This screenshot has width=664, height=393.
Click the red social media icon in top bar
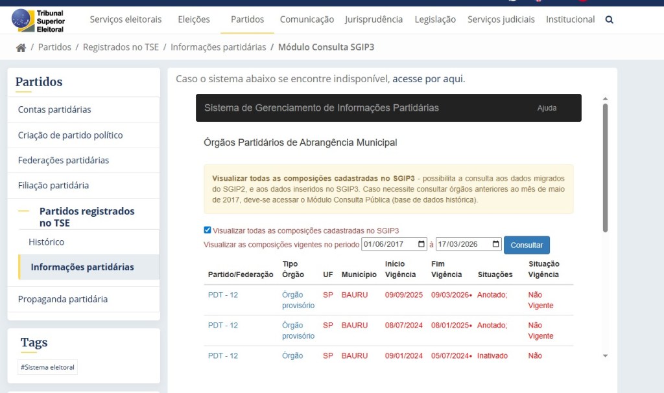click(582, 3)
